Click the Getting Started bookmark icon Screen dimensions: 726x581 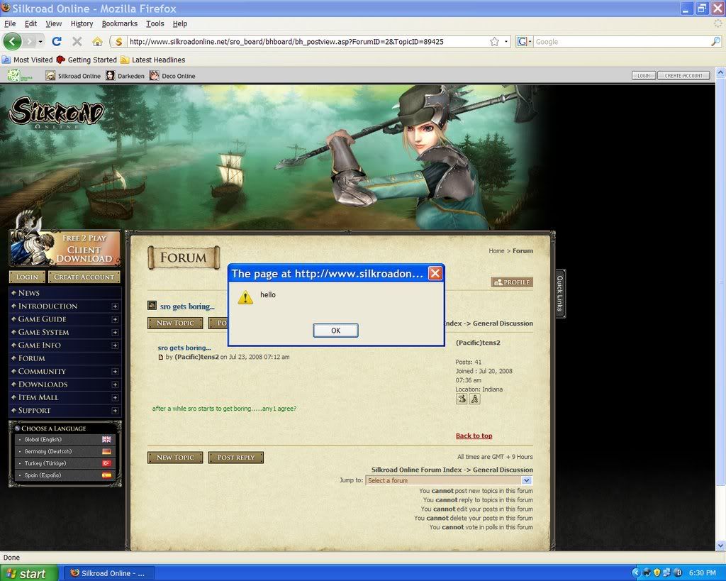point(61,60)
